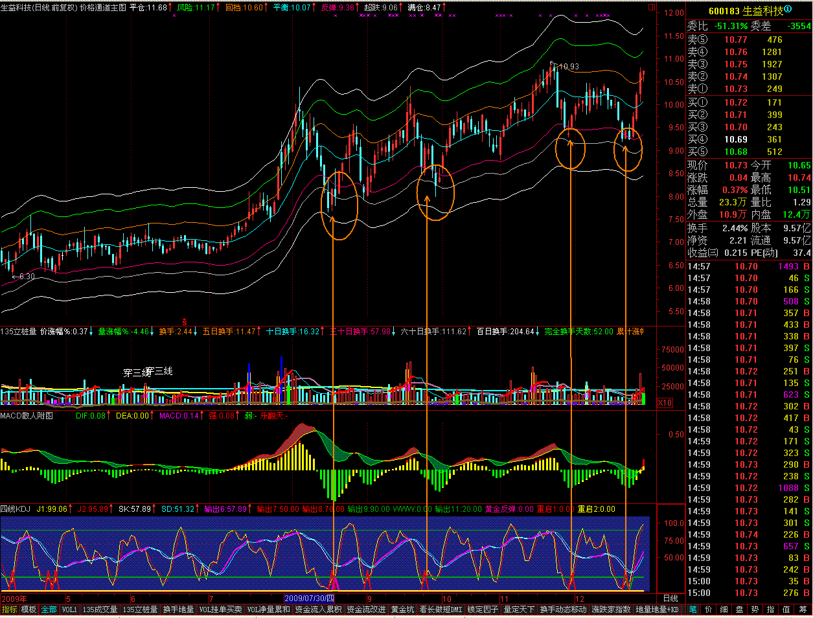Toggle the 全部 indicators filter
This screenshot has width=813, height=618.
pos(49,610)
